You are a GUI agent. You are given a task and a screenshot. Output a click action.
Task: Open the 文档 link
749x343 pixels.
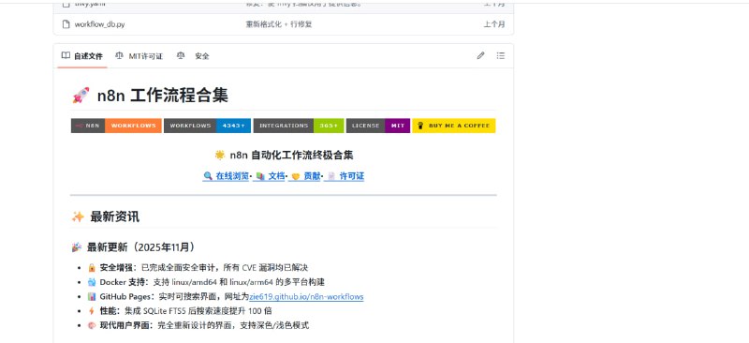[x=270, y=176]
